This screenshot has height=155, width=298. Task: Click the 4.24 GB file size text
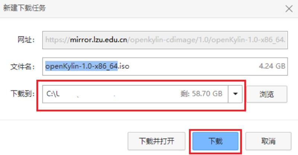coord(272,66)
